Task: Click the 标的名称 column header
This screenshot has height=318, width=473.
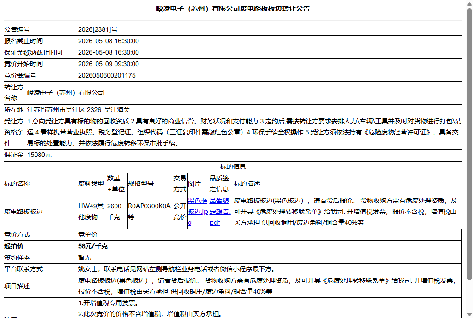Action: point(17,184)
